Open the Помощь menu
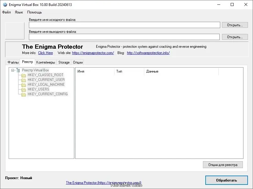253x189 pixels. click(x=34, y=12)
